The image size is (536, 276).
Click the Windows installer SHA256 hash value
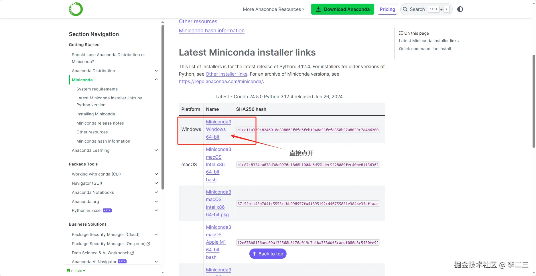coord(308,130)
